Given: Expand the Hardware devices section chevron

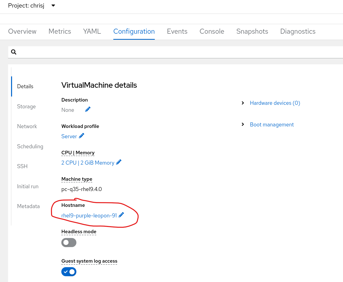Looking at the screenshot, I should click(x=243, y=103).
